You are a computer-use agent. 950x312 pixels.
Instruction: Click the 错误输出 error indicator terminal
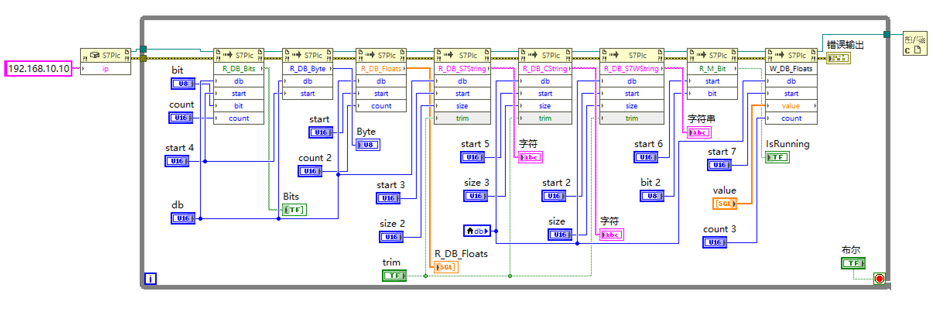[838, 58]
